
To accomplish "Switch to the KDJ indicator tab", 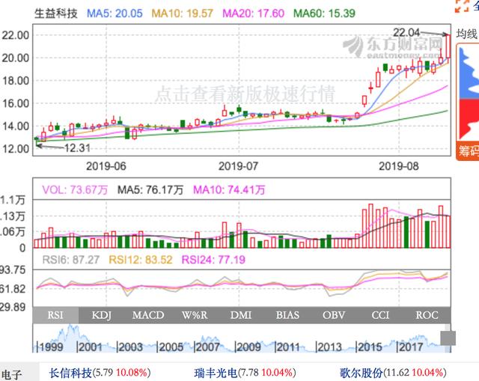I will (102, 315).
